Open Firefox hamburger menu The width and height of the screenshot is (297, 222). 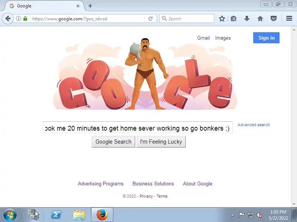[x=289, y=18]
